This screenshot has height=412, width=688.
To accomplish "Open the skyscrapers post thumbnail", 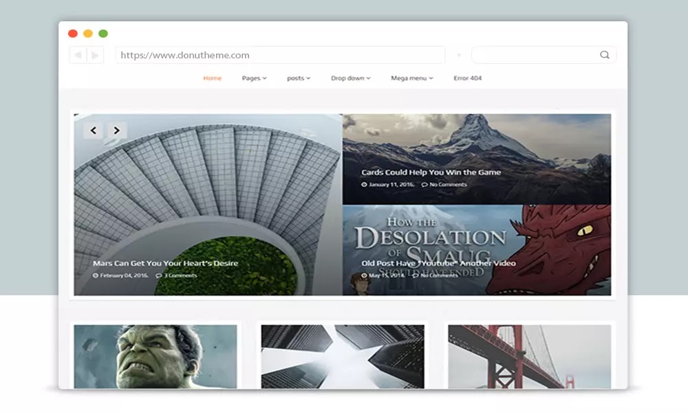I will point(343,356).
